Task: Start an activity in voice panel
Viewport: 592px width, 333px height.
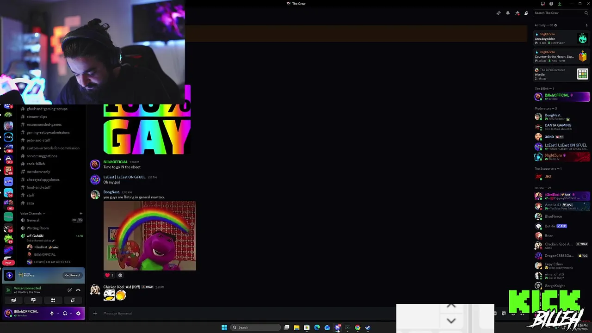Action: (53, 300)
